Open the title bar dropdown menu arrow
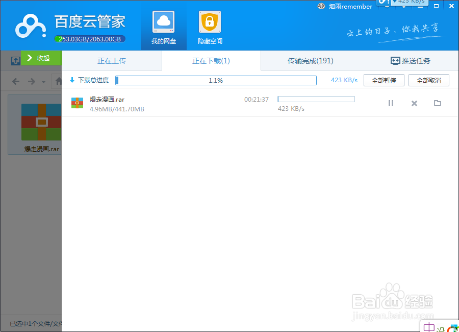Image resolution: width=459 pixels, height=332 pixels. pos(404,7)
